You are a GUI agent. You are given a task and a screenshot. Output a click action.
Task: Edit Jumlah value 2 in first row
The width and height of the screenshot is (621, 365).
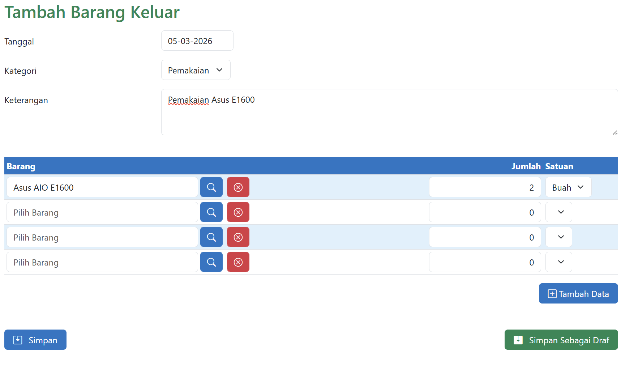[485, 187]
